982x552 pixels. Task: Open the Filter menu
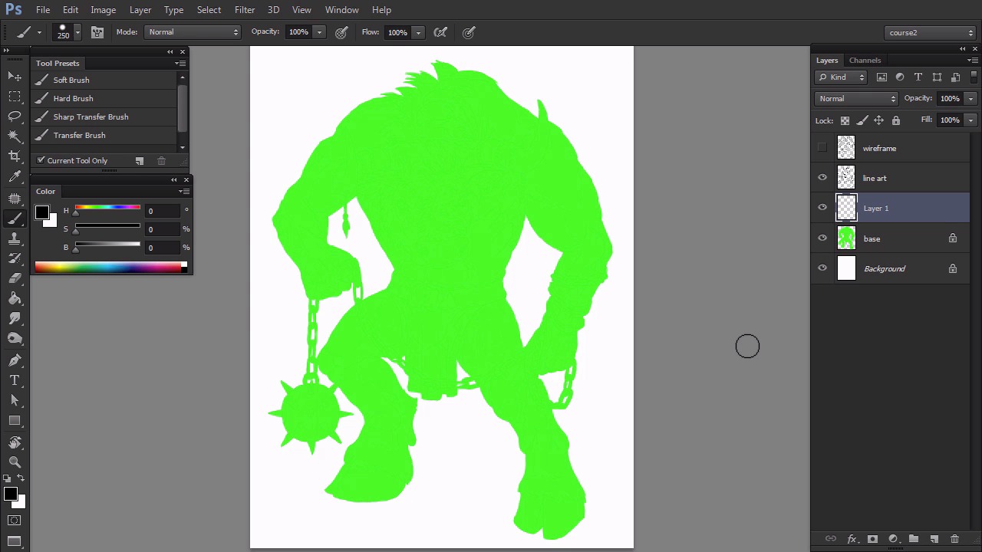pos(245,10)
